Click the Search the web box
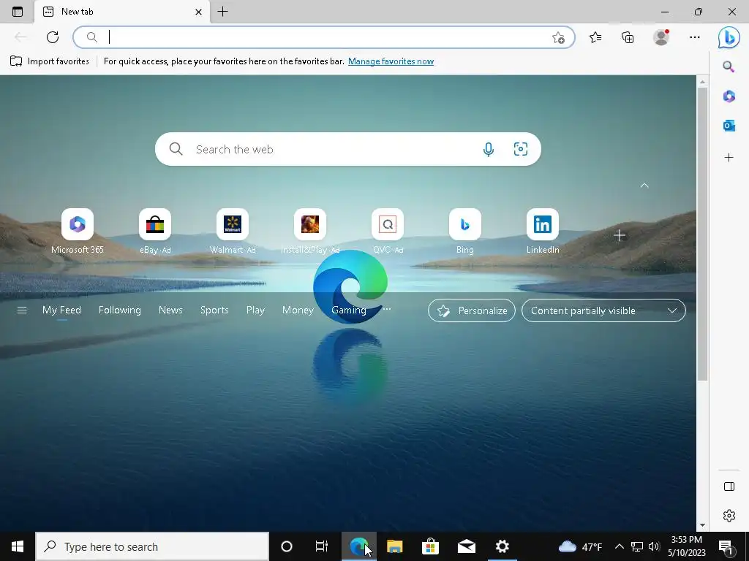Screen dimensions: 749x561 [x=347, y=149]
